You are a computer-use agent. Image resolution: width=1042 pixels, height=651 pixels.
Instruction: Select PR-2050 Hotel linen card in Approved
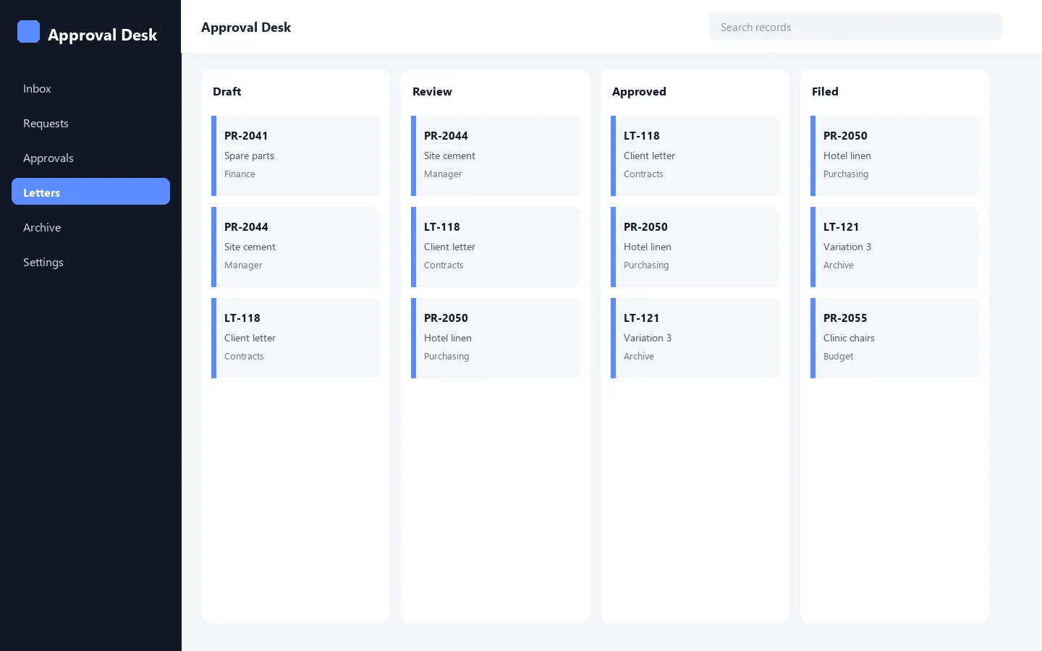[x=695, y=247]
